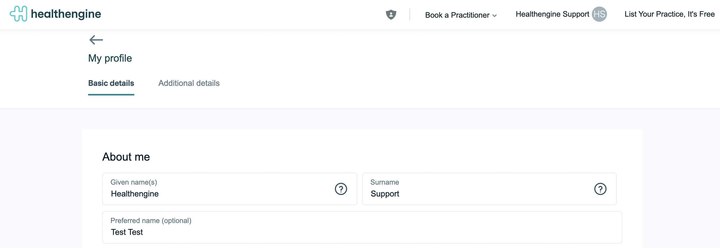This screenshot has height=248, width=720.
Task: Click the About me section heading
Action: click(126, 157)
